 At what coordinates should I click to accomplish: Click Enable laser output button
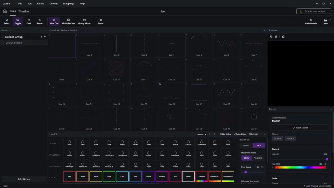314,11
